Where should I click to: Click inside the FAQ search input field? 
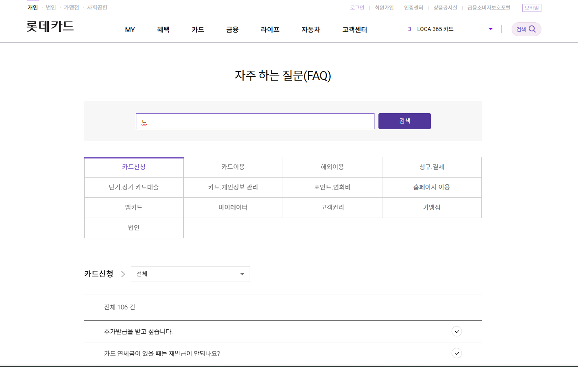255,121
